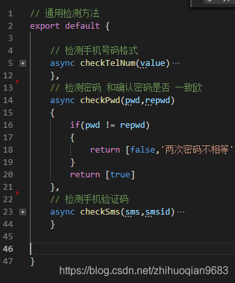Place cursor on checkPwd function name

coord(100,100)
